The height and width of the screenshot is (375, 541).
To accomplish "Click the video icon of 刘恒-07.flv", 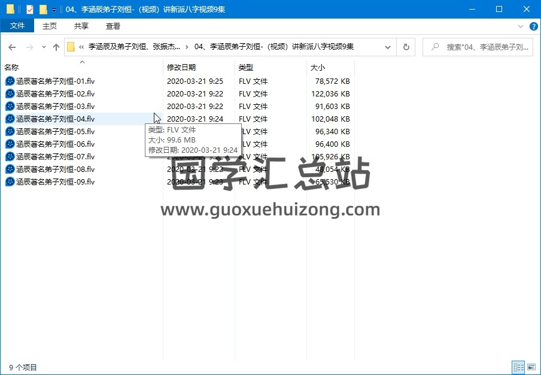I will 10,157.
